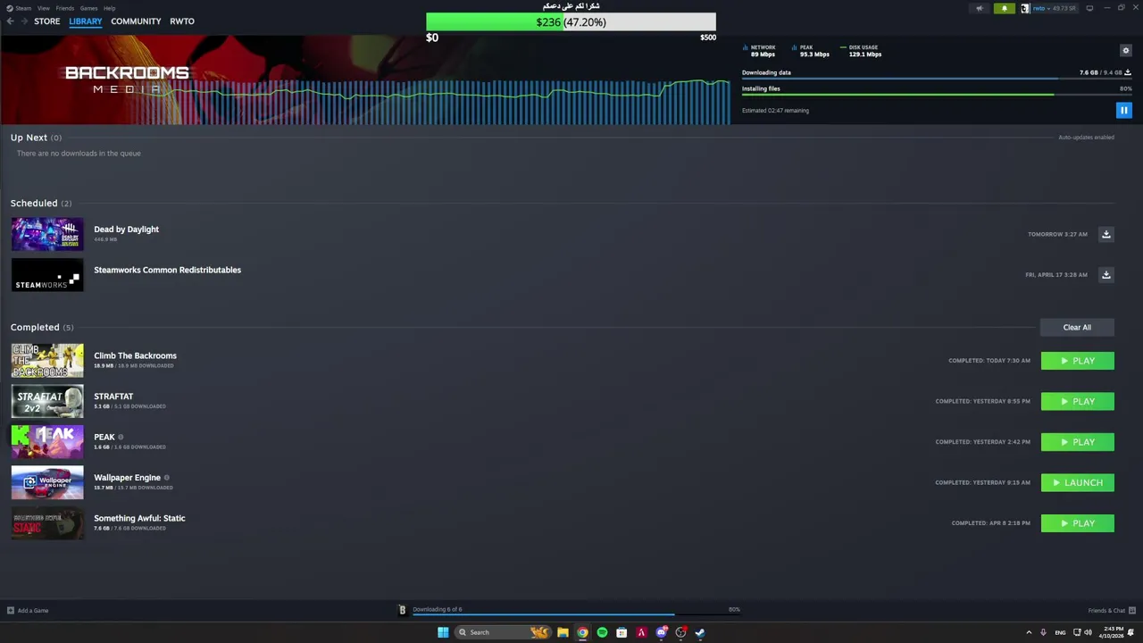Clear All completed downloads
This screenshot has height=643, width=1143.
[x=1077, y=328]
